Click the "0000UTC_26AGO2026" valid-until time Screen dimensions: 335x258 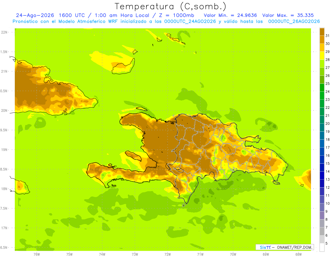[294, 21]
